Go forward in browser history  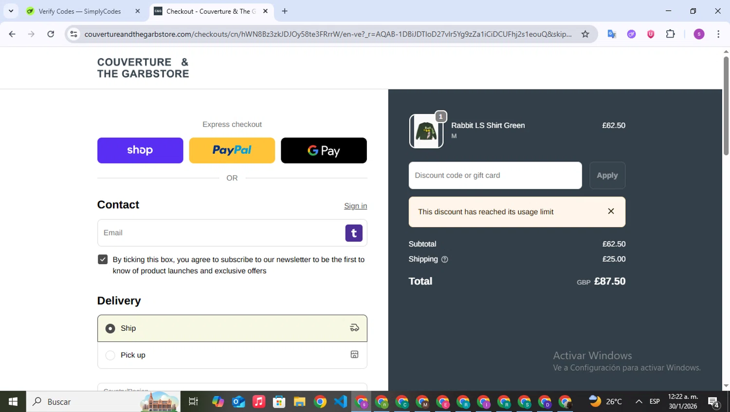pos(31,34)
